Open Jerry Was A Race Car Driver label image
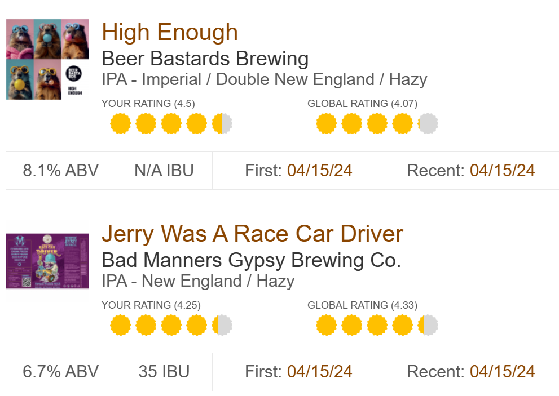 pos(47,255)
